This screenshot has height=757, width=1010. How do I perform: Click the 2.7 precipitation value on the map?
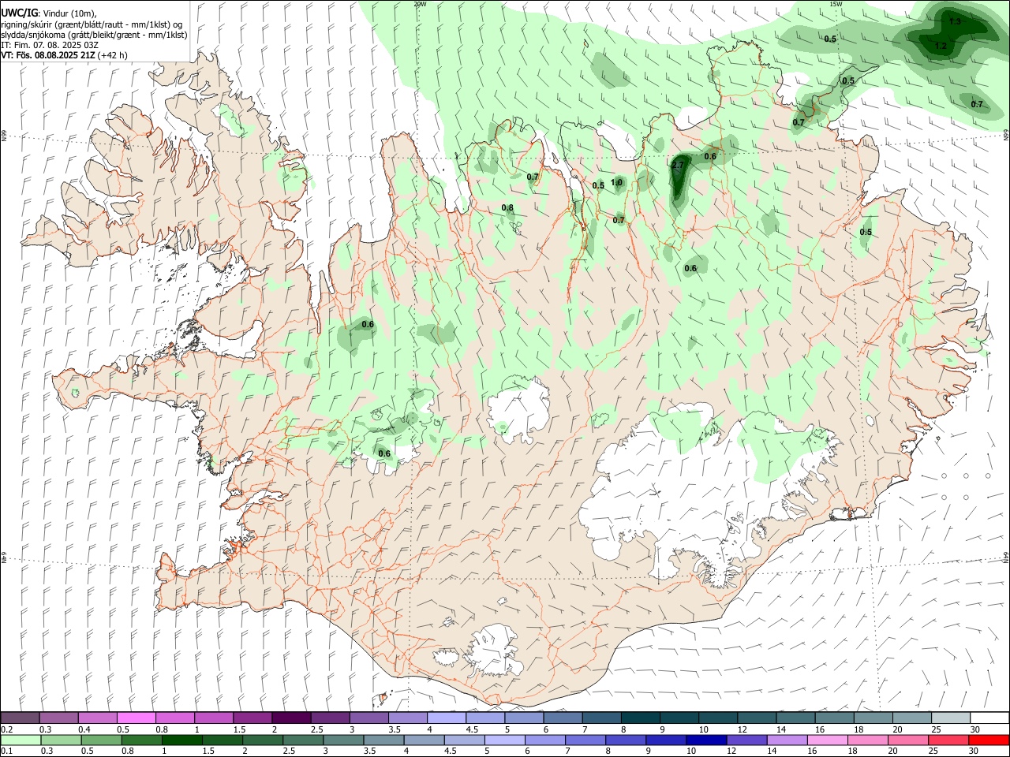pyautogui.click(x=678, y=165)
